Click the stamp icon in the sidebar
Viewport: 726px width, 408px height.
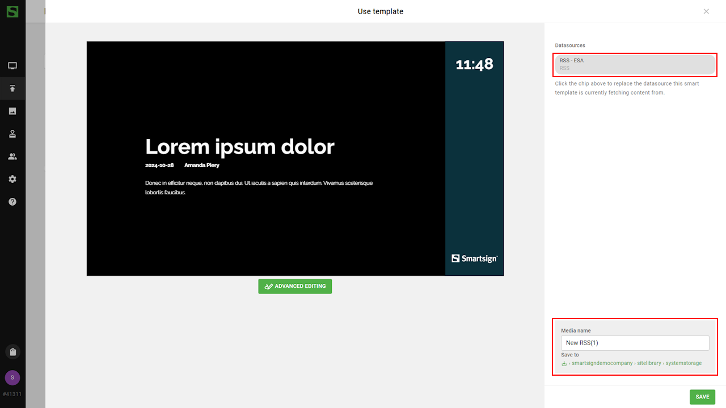(12, 134)
